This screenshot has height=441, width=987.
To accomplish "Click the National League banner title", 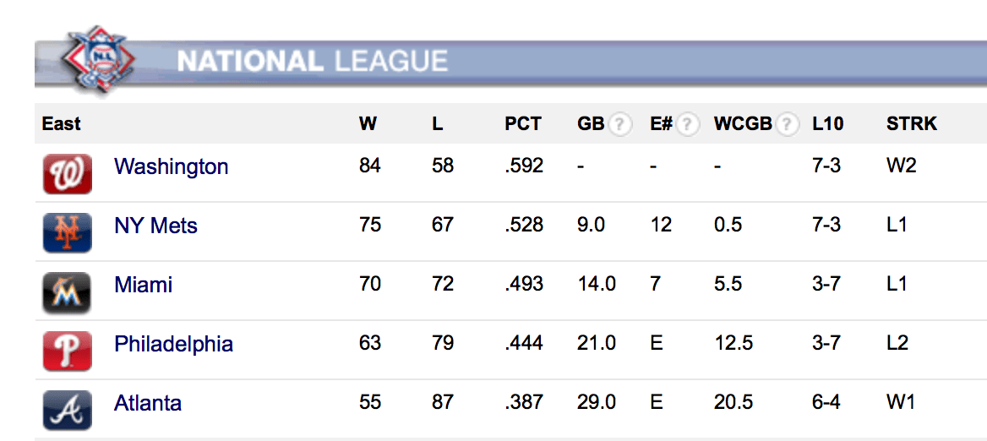I will pos(312,62).
